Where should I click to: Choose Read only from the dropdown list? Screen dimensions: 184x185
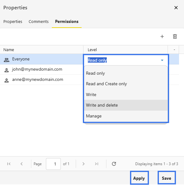pyautogui.click(x=126, y=73)
